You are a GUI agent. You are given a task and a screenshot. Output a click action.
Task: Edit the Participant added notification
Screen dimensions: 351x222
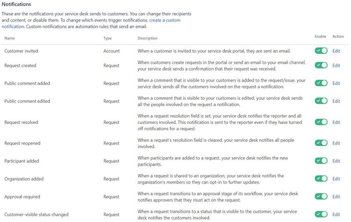[336, 161]
